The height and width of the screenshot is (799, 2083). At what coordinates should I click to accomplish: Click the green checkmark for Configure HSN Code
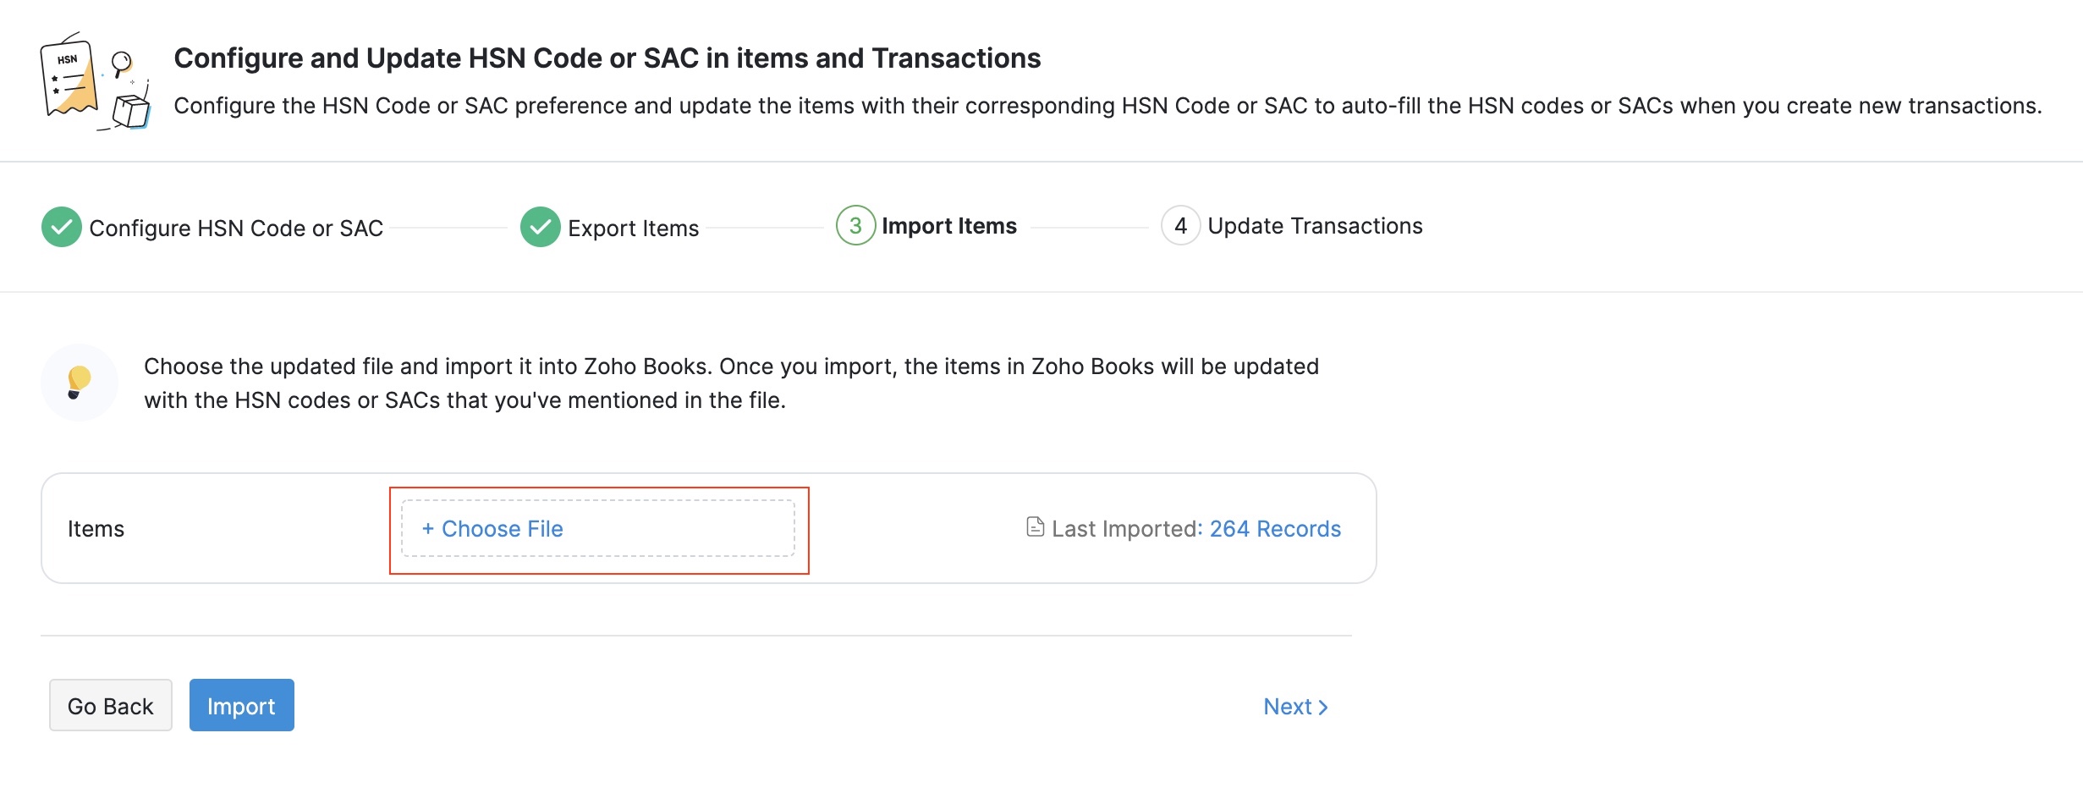point(61,227)
